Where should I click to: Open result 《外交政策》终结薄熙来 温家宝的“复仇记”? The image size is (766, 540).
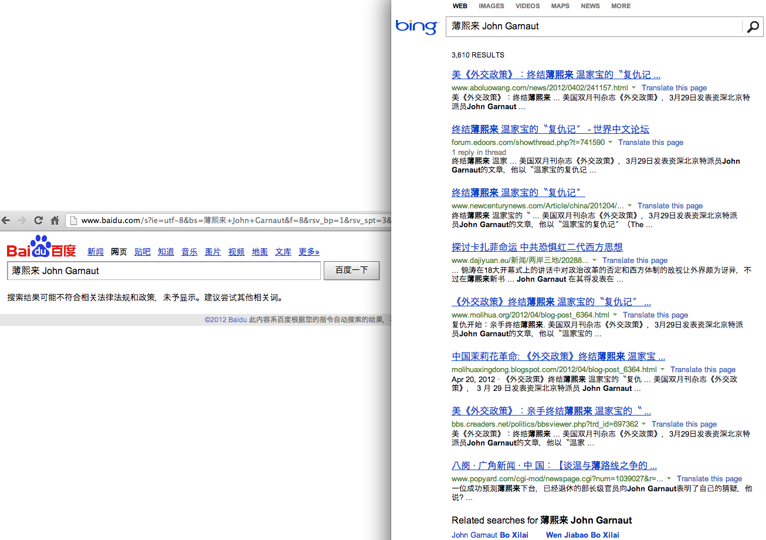(x=551, y=302)
